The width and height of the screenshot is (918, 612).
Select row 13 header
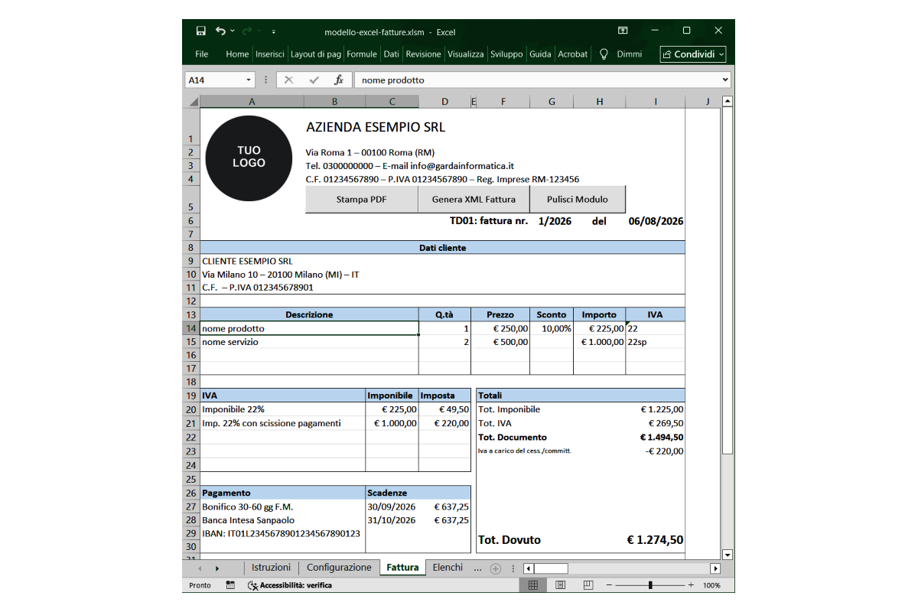(x=190, y=314)
